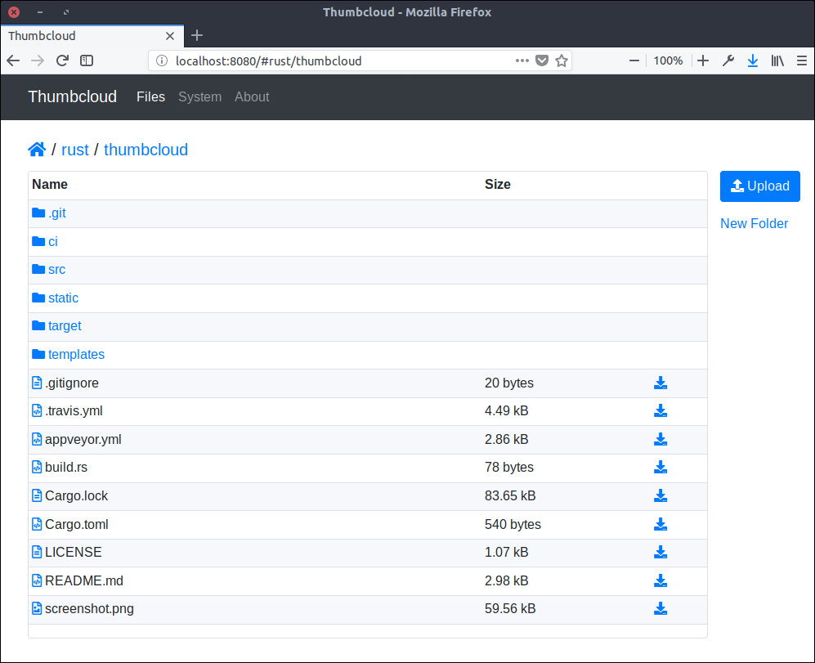Click the Thumbcloud brand title
This screenshot has width=815, height=663.
point(72,96)
